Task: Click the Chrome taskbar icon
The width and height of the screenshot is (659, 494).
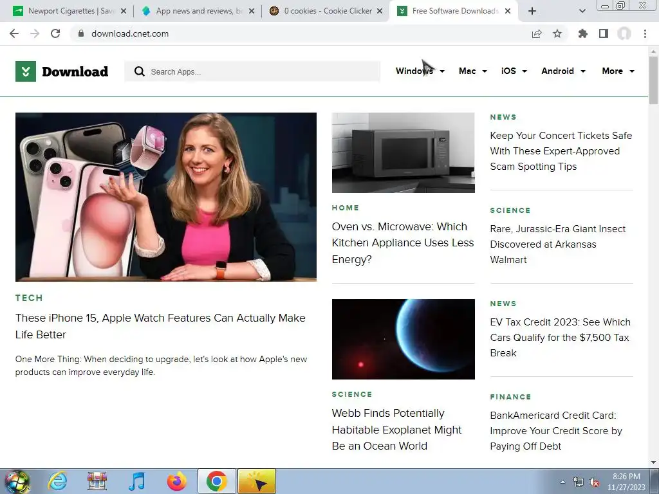Action: [x=216, y=481]
